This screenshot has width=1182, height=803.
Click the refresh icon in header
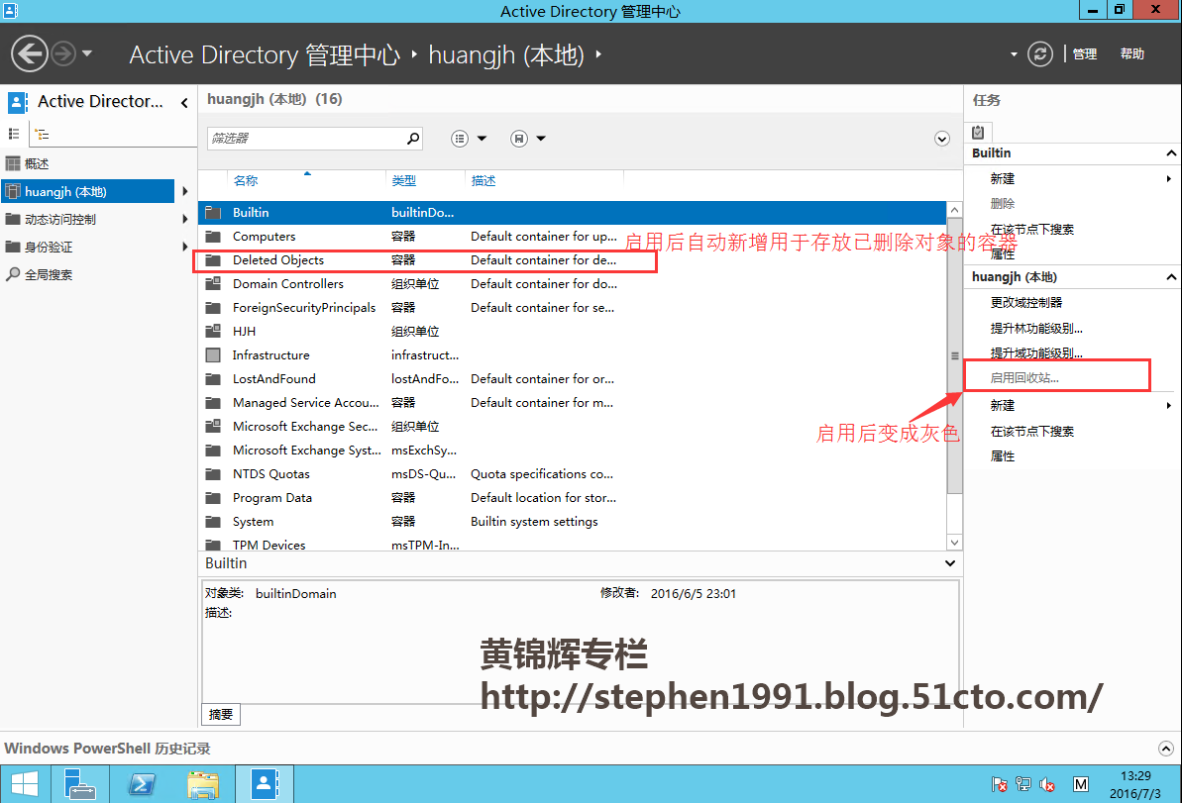pyautogui.click(x=1039, y=54)
